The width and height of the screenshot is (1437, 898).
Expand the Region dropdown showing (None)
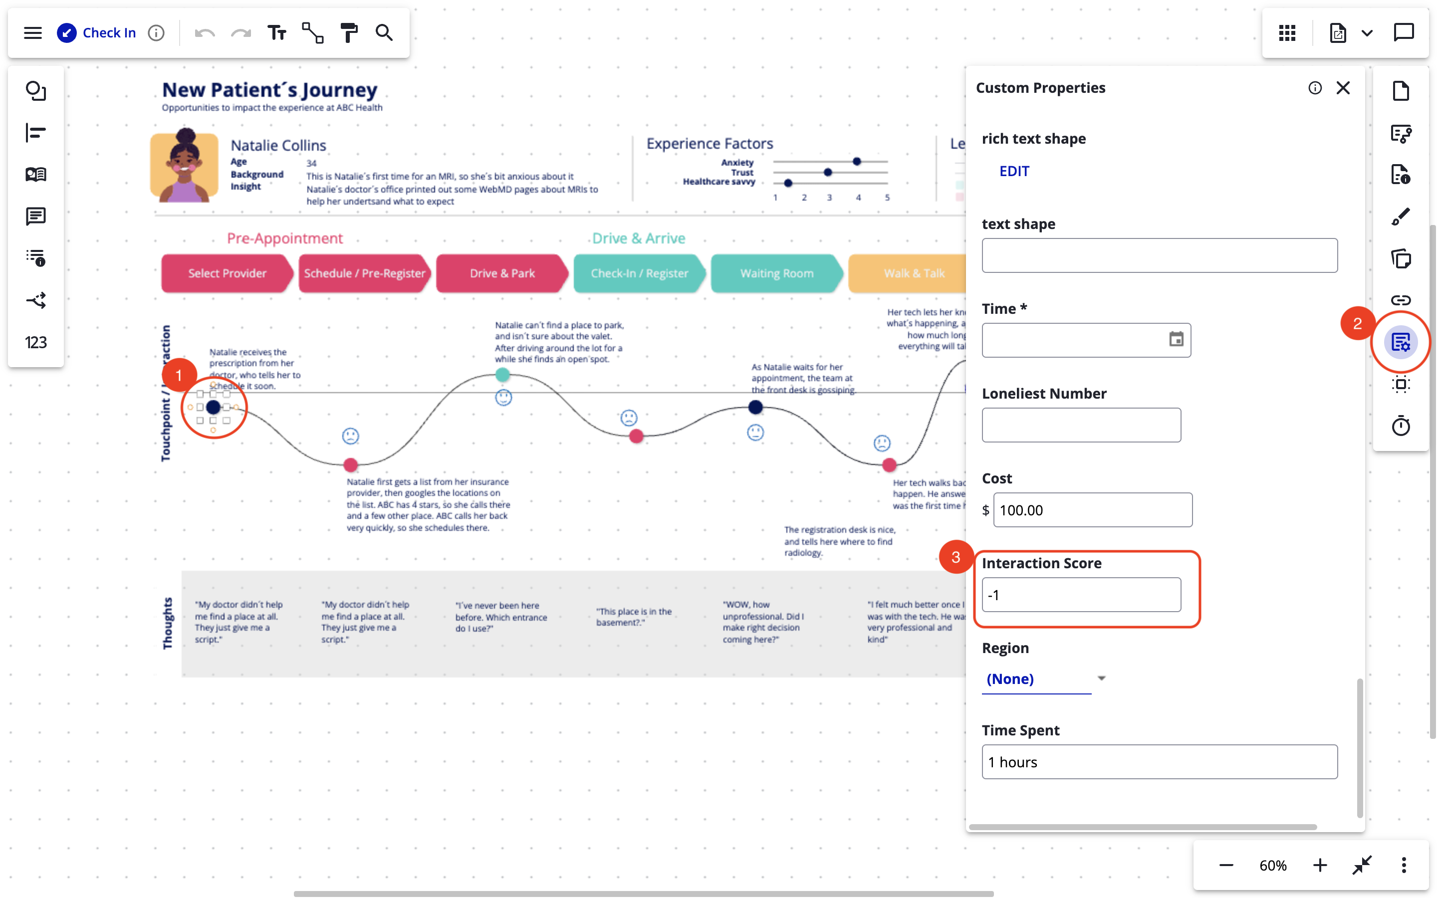point(1102,677)
